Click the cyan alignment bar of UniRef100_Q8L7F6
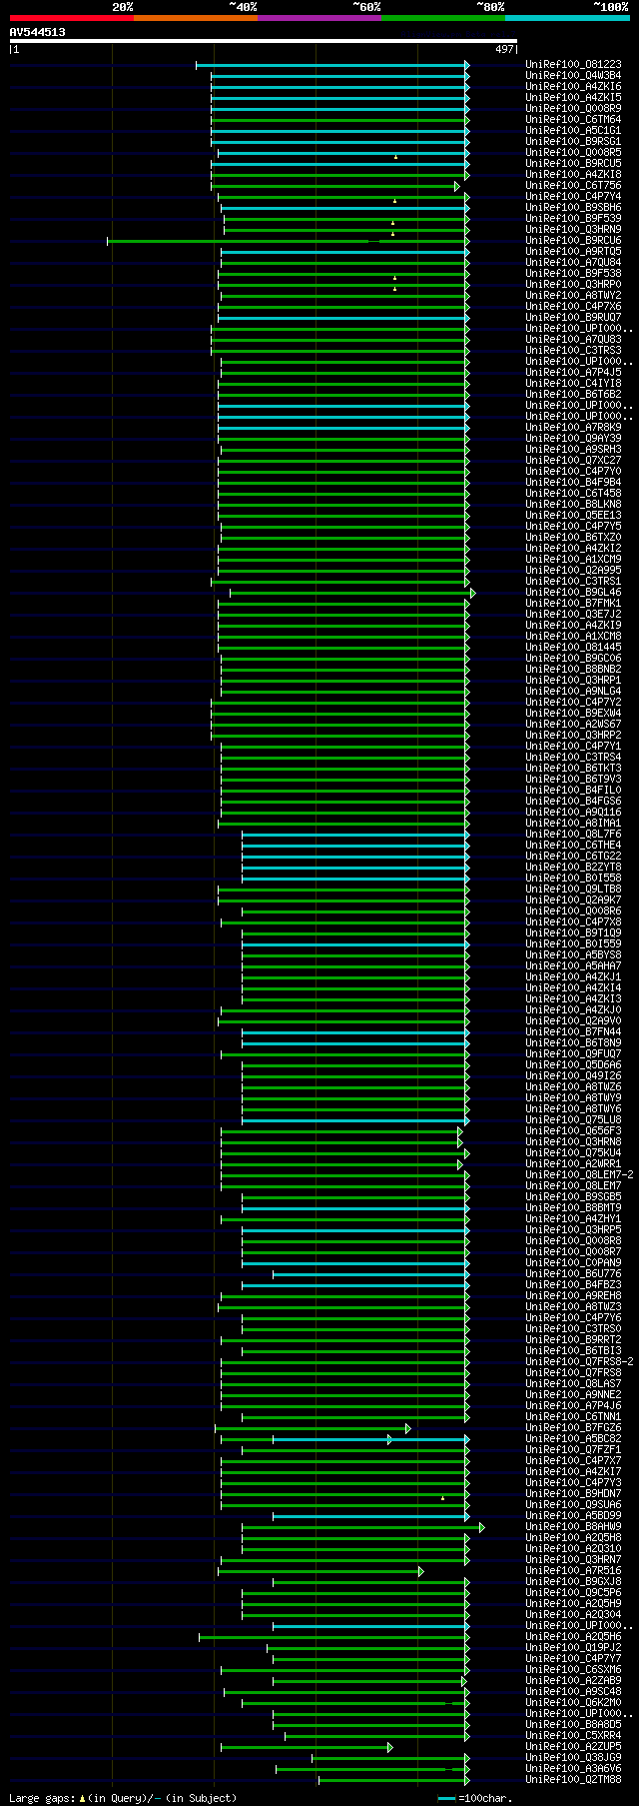639x1806 pixels. pyautogui.click(x=355, y=835)
